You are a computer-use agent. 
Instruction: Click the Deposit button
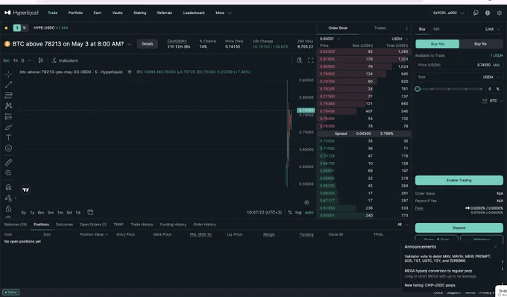click(x=459, y=228)
